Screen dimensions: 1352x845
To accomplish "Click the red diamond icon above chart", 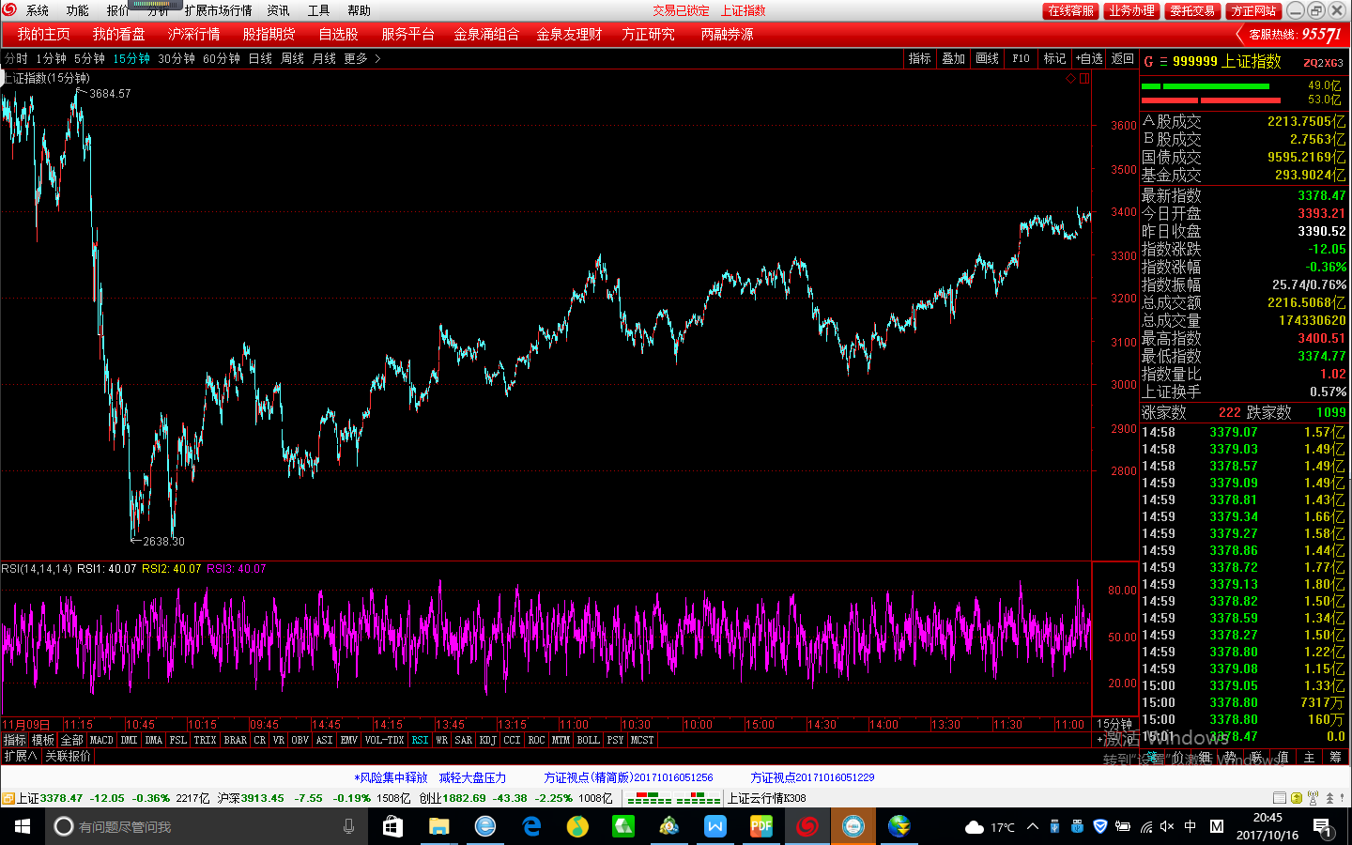I will (x=1070, y=79).
